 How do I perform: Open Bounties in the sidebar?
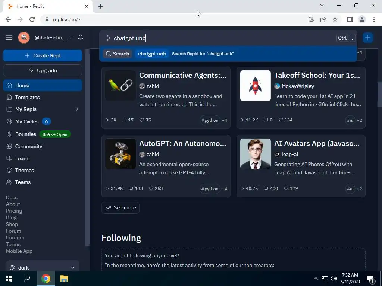pyautogui.click(x=26, y=134)
